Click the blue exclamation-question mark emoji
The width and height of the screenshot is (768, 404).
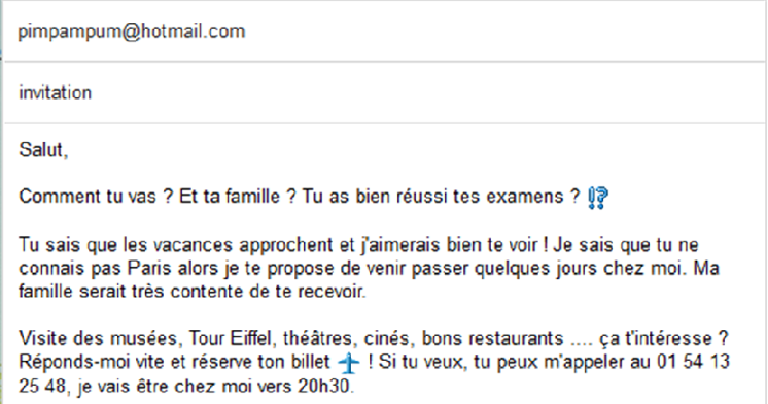(x=597, y=198)
